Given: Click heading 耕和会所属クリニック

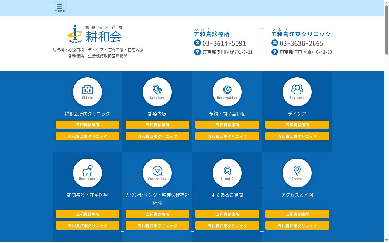Looking at the screenshot, I should [x=88, y=114].
